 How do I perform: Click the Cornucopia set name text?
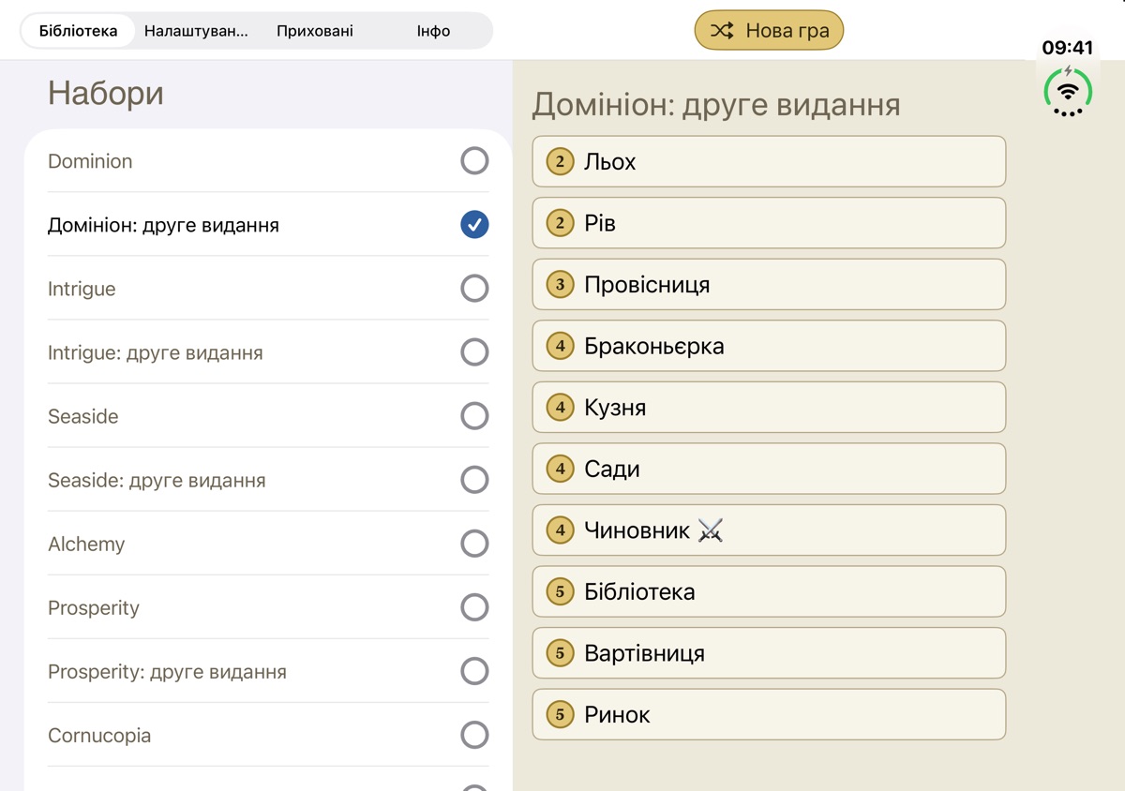pyautogui.click(x=99, y=736)
